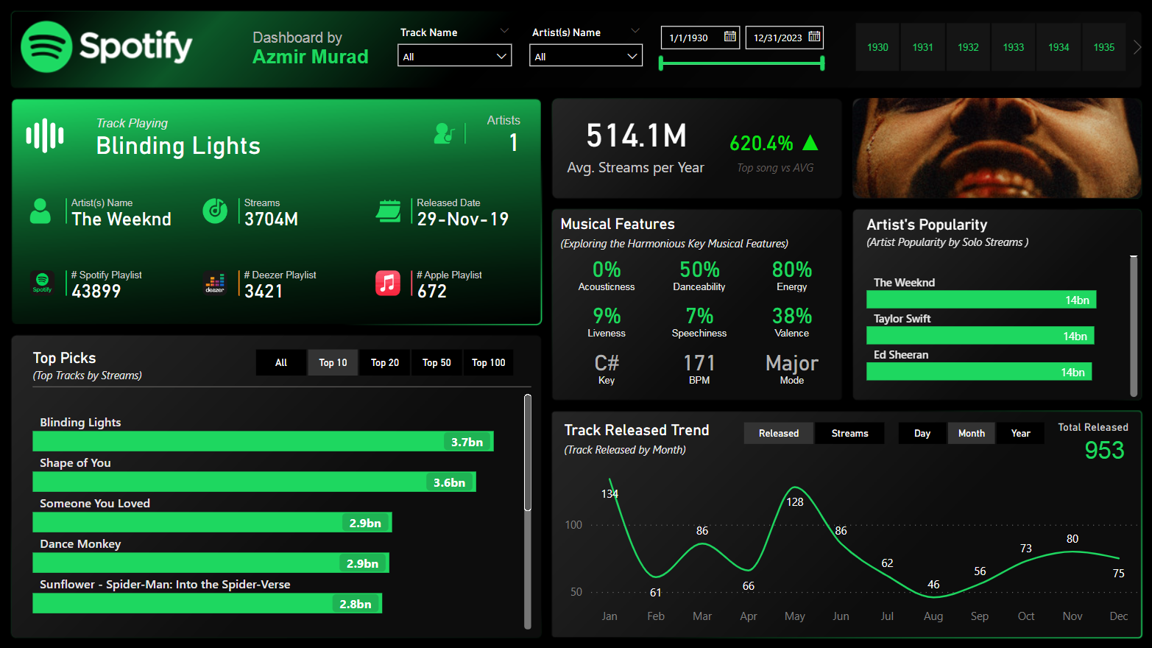1152x648 pixels.
Task: Click the date range slider's left handle
Action: [x=661, y=64]
